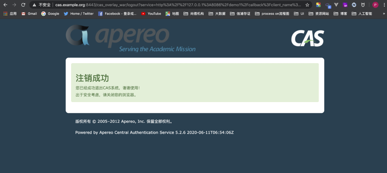Reload the current page

(x=23, y=5)
